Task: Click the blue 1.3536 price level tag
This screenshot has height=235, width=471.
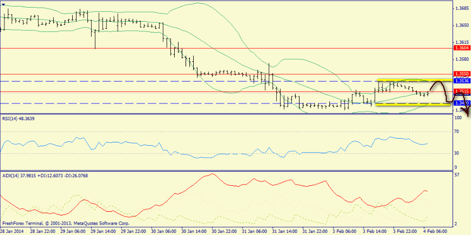Action: pos(461,81)
